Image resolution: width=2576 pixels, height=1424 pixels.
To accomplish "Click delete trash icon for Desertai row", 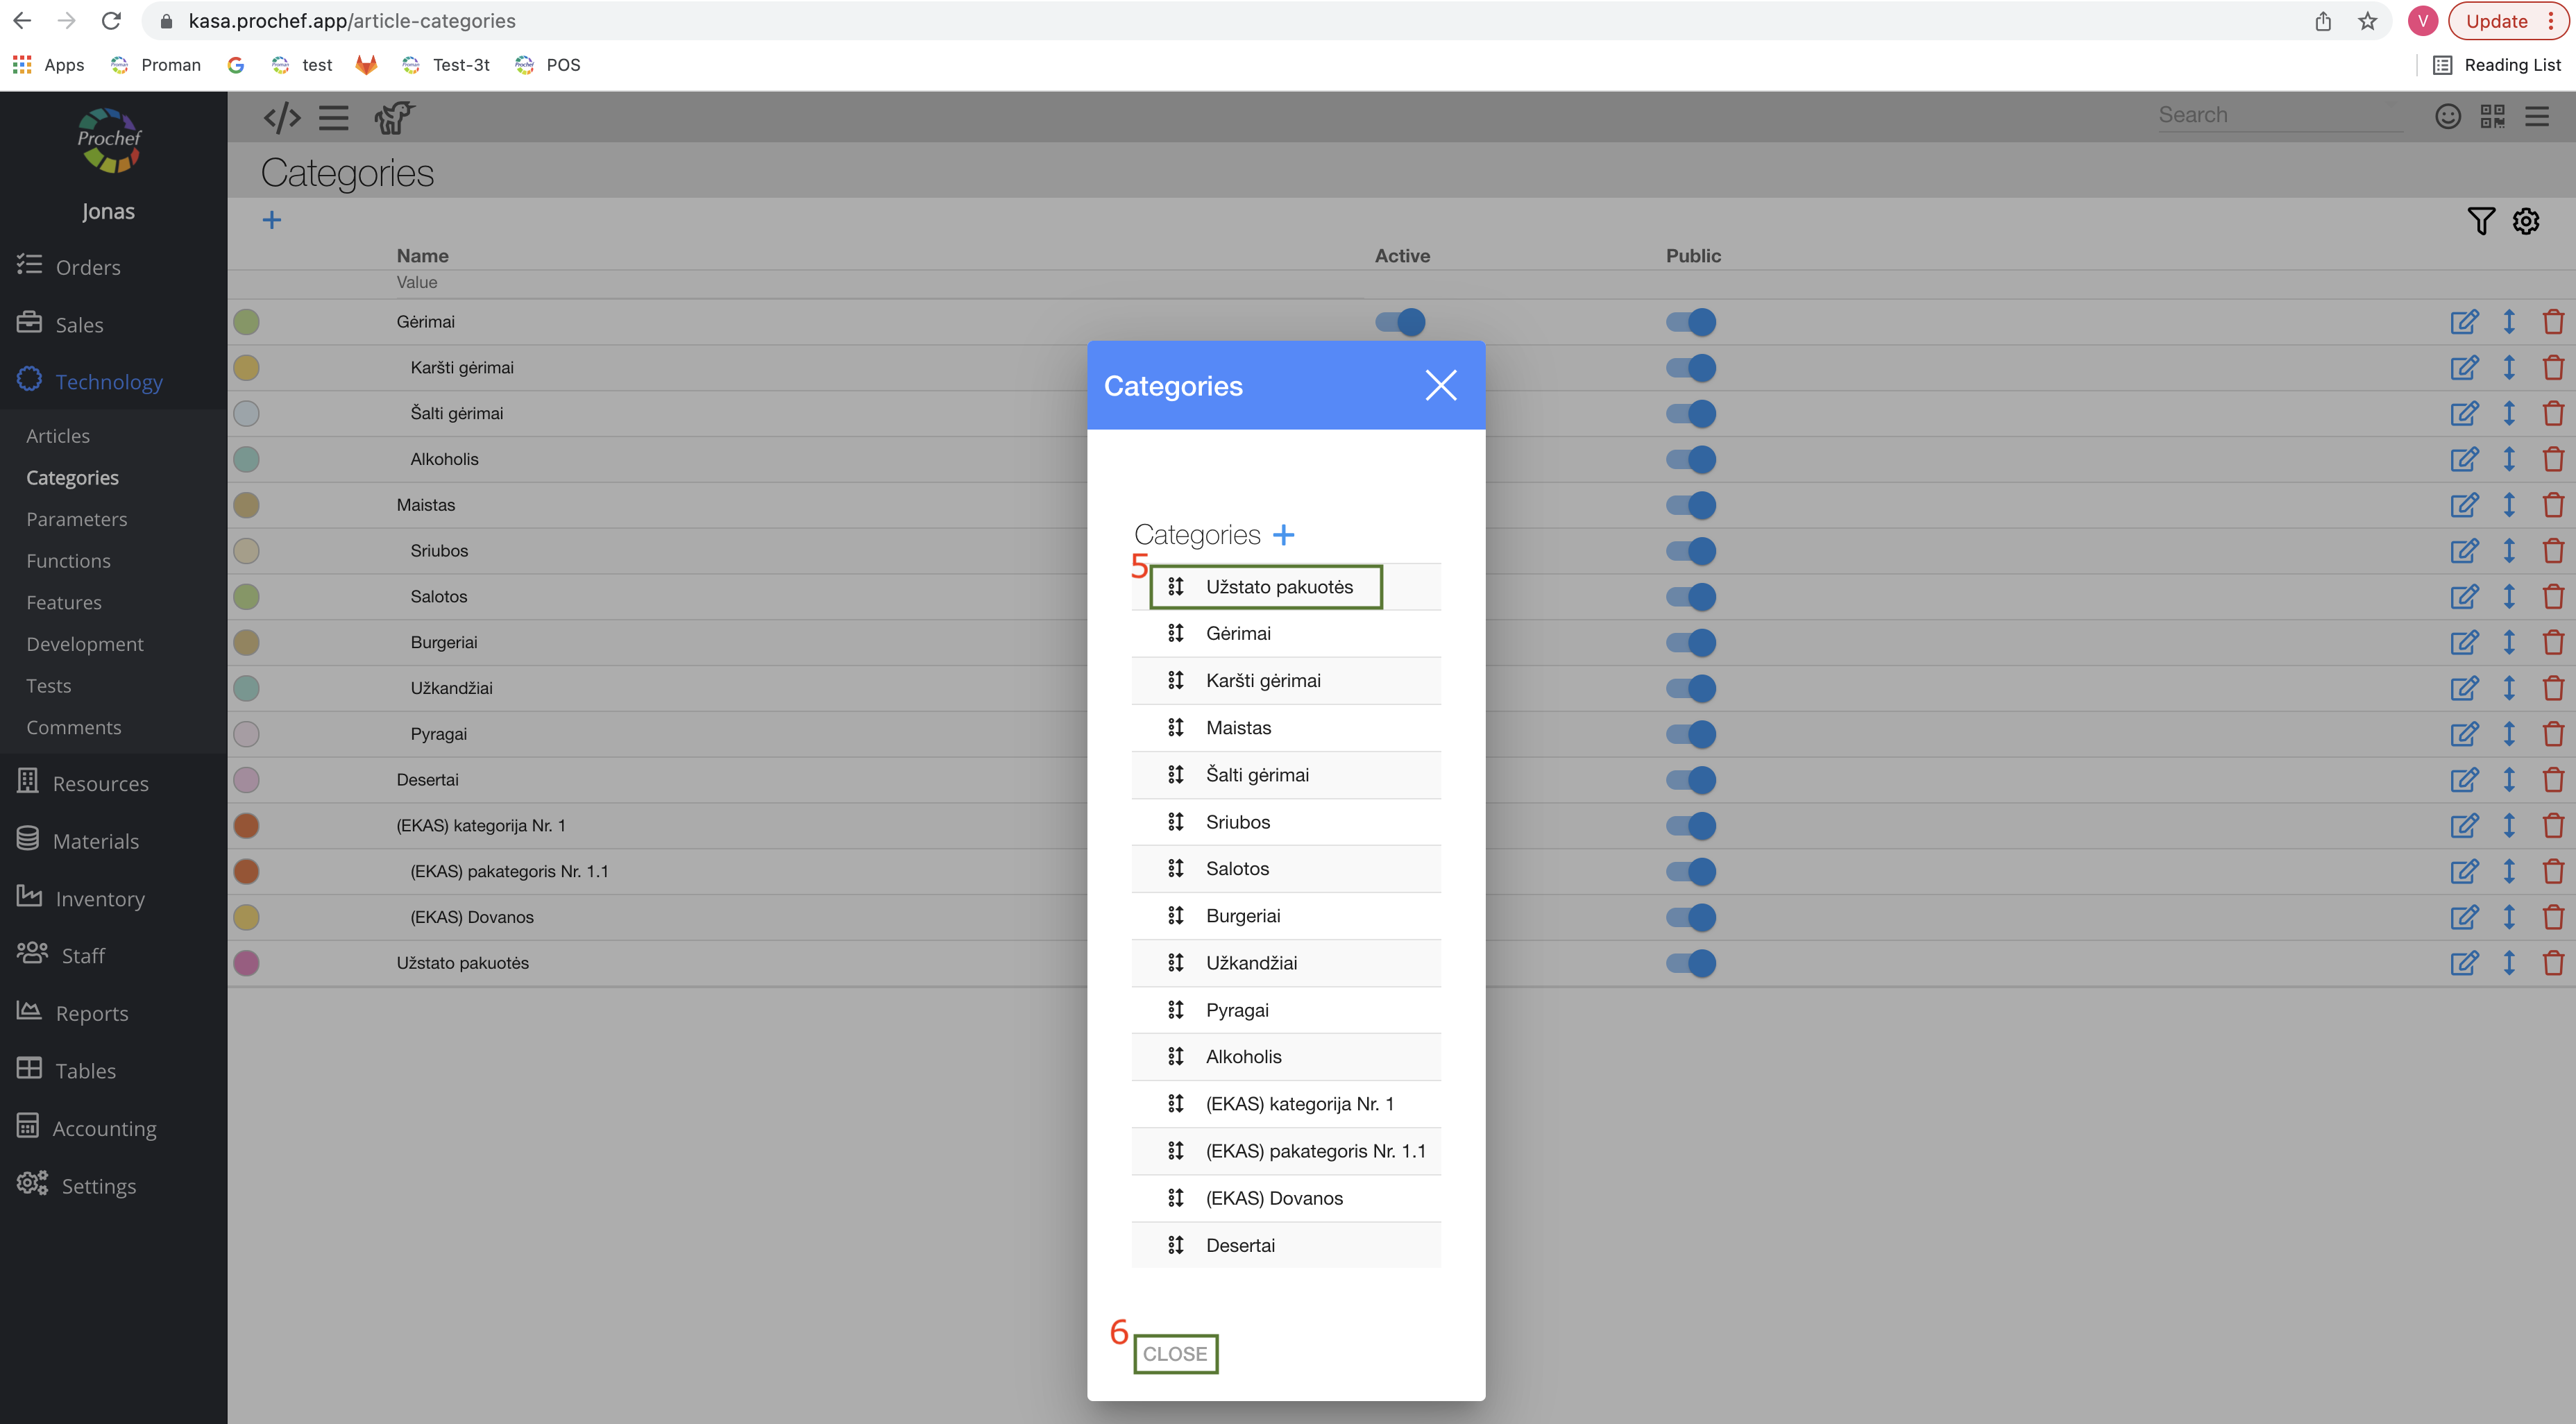I will coord(2552,780).
